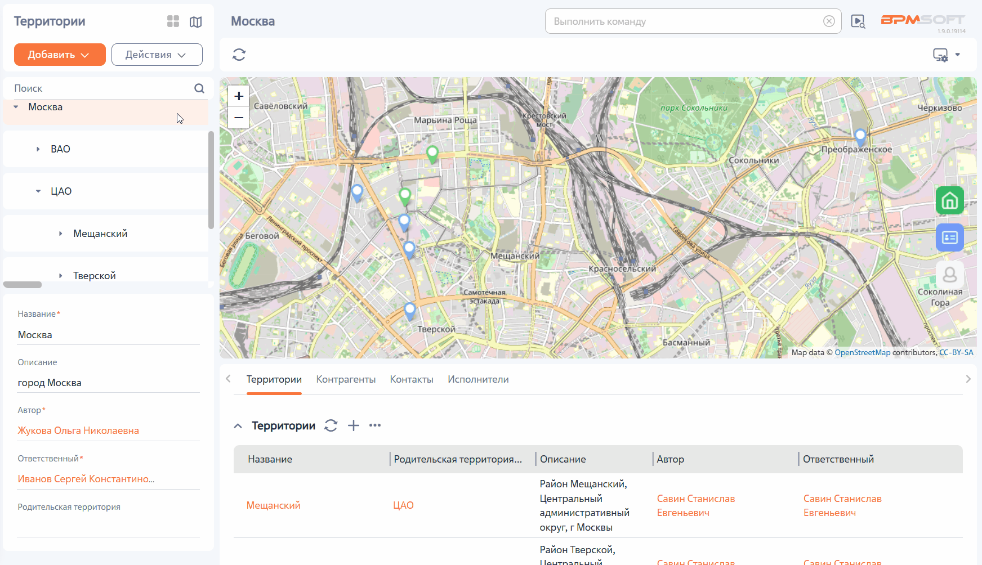Click the gray user profile button

950,275
